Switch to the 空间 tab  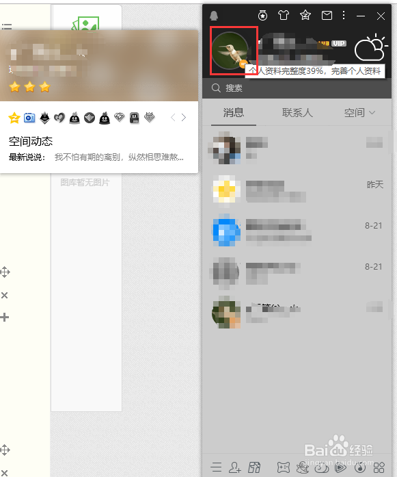click(x=355, y=113)
